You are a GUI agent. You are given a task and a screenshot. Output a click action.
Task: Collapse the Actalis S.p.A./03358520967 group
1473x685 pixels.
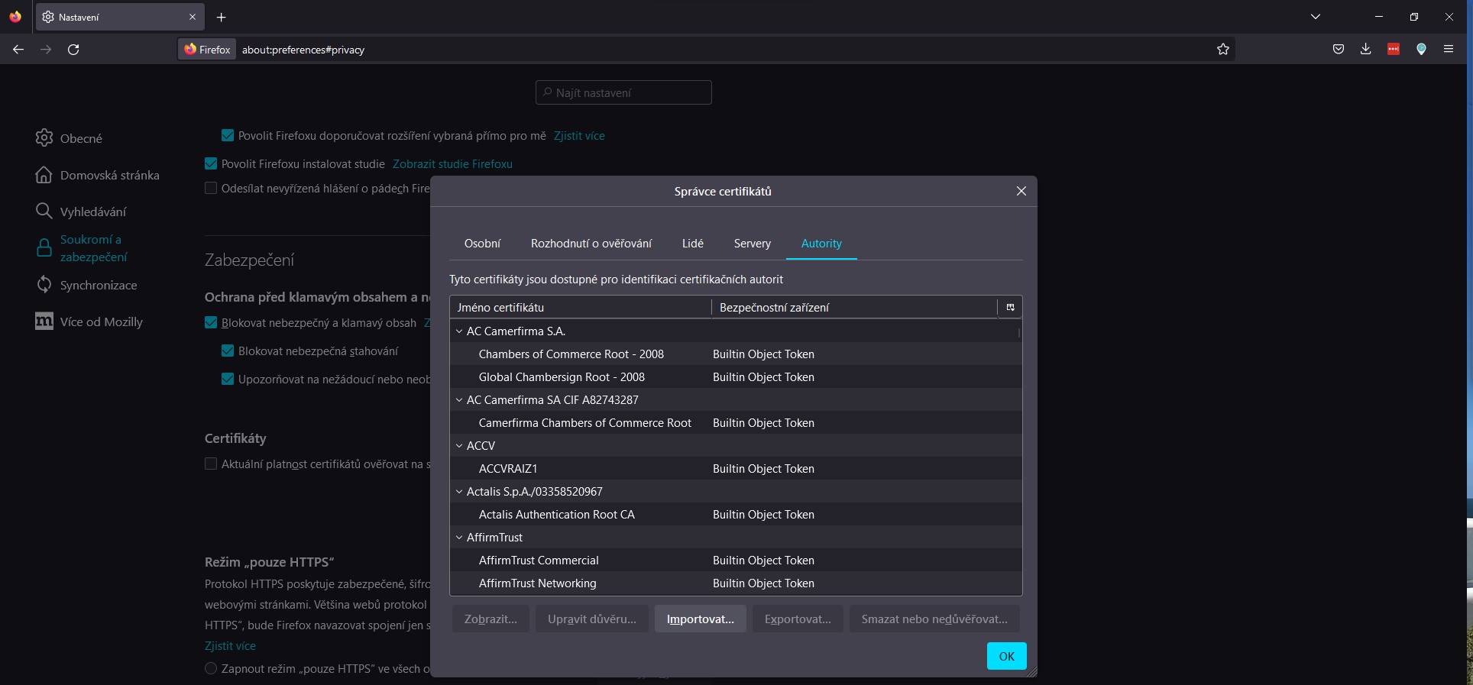pos(459,492)
